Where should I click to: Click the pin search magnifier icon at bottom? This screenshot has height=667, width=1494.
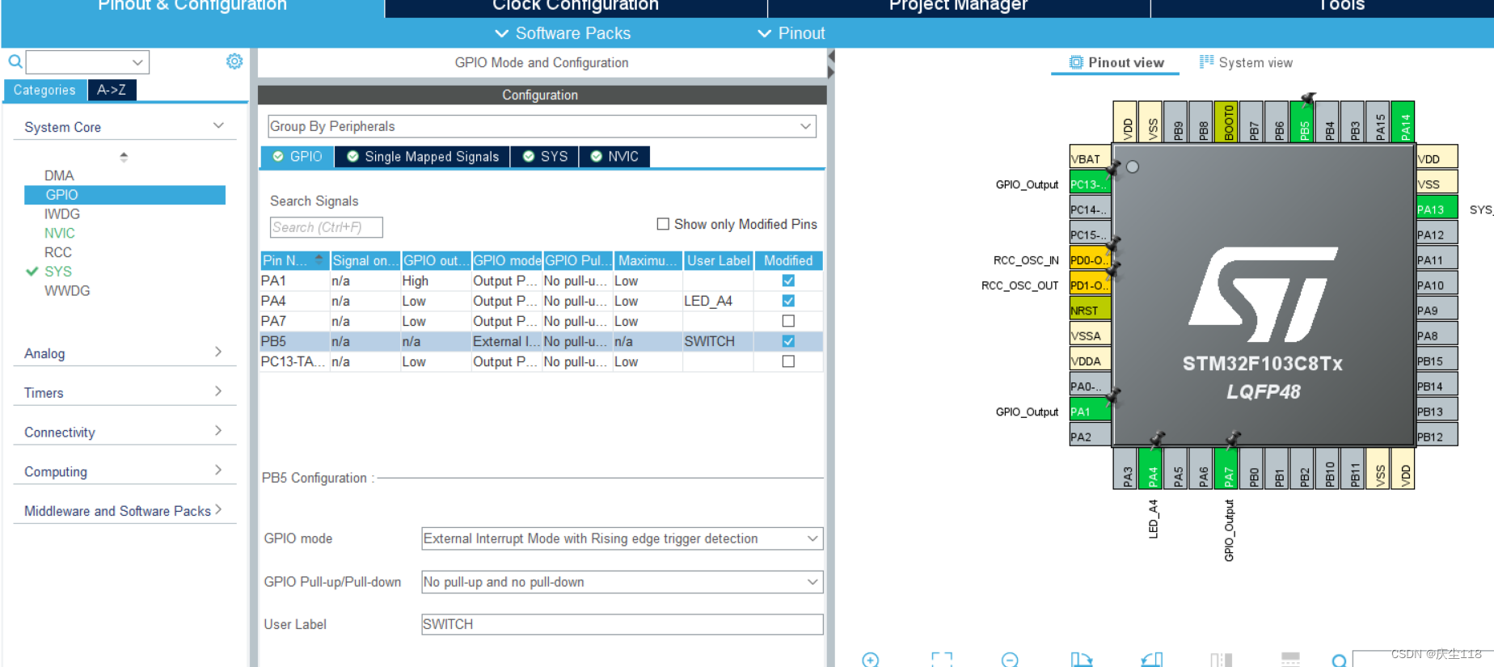(x=1340, y=661)
